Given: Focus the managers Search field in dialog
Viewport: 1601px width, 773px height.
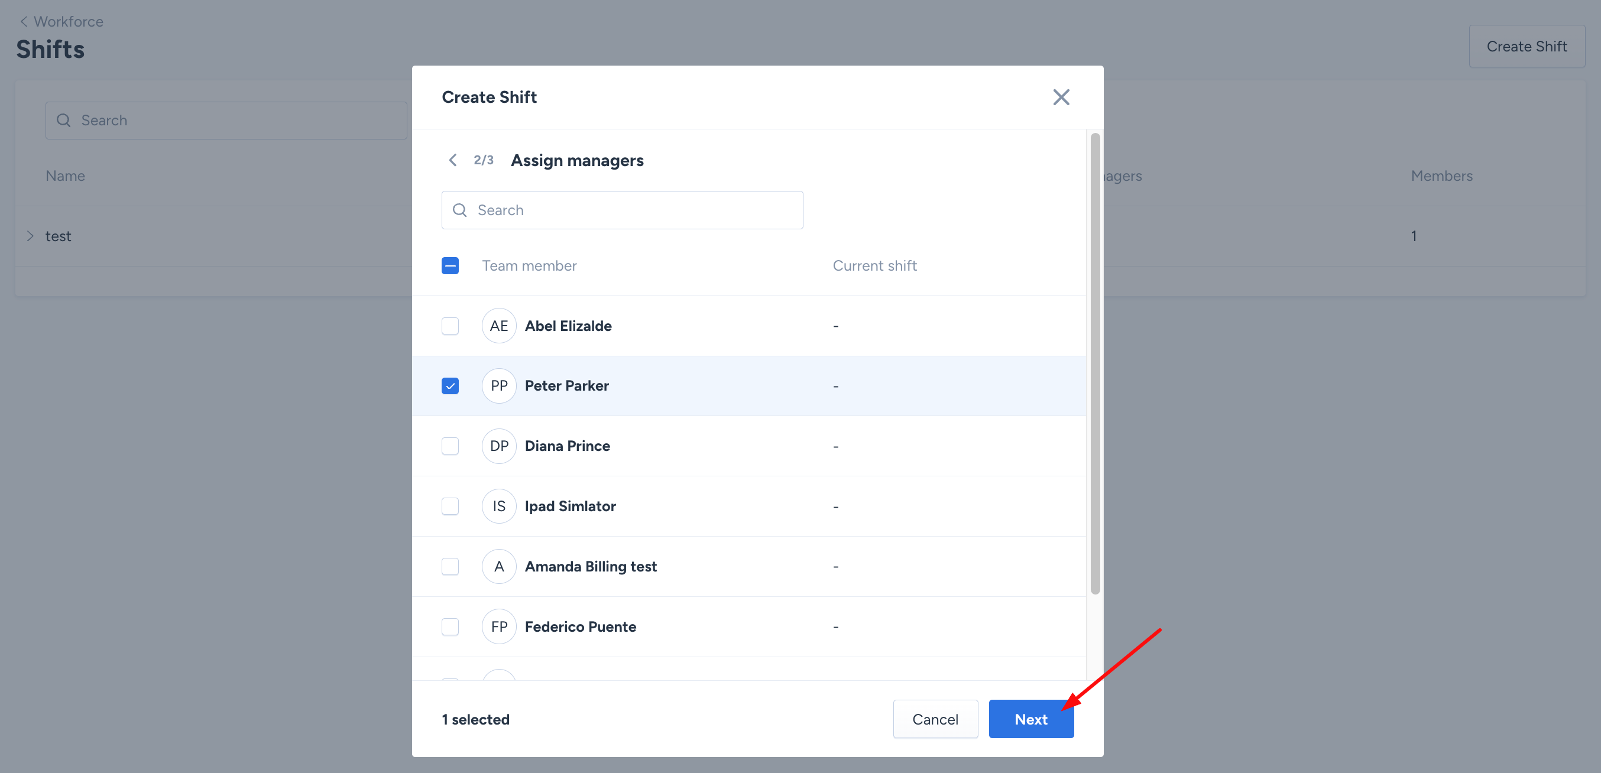Looking at the screenshot, I should coord(622,210).
